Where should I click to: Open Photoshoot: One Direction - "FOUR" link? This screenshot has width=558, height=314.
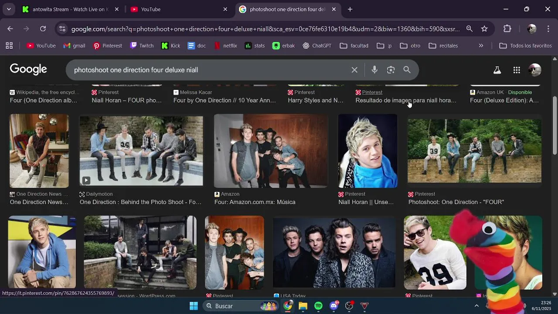click(456, 202)
